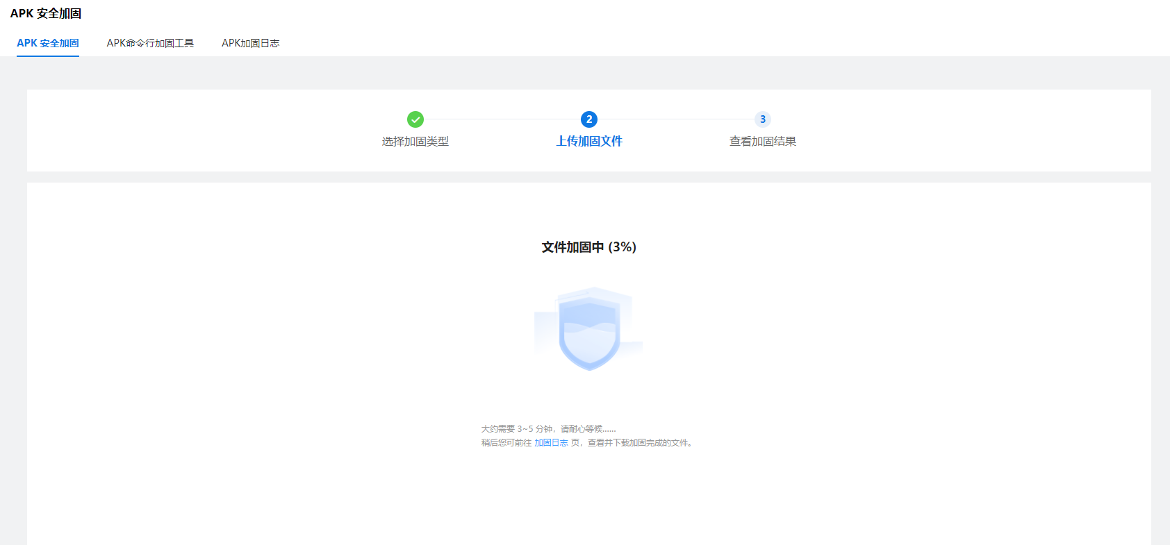Click the 查看加固结果 step label

click(763, 142)
